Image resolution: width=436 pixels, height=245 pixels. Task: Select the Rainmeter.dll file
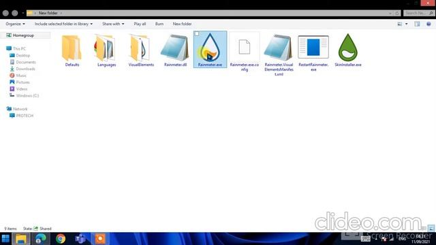(x=176, y=51)
